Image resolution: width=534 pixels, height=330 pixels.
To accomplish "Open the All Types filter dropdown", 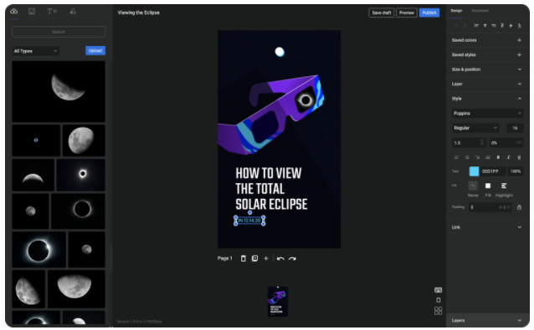I will [x=35, y=51].
